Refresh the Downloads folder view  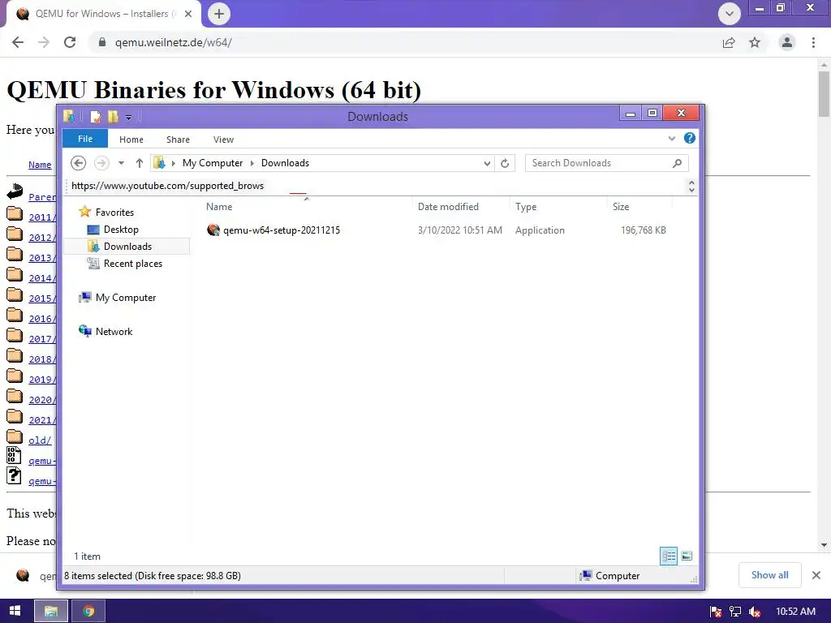click(x=505, y=163)
